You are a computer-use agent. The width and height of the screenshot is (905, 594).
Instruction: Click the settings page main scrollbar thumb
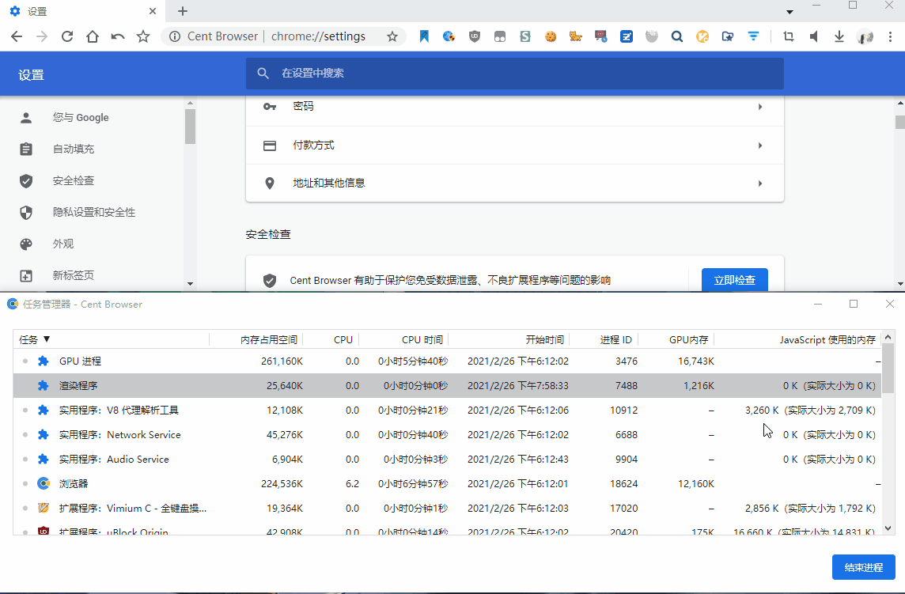click(899, 123)
